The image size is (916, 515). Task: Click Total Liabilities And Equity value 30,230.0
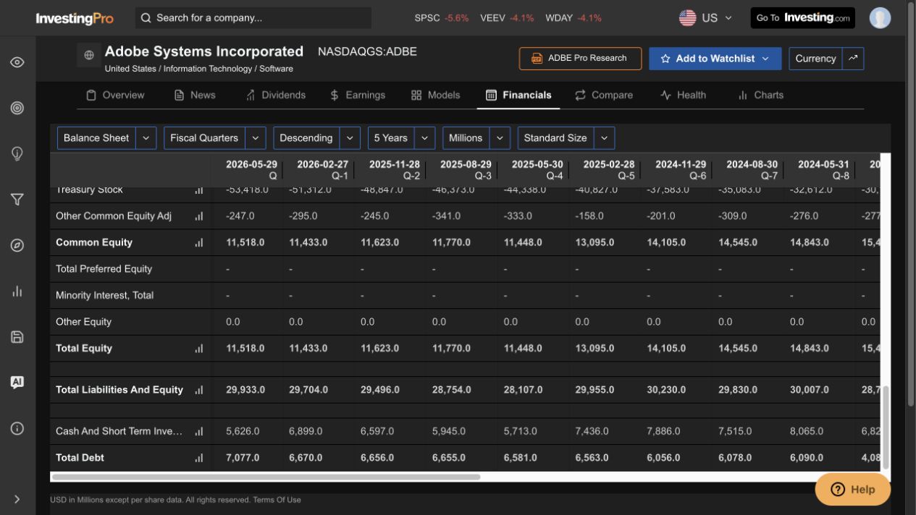(666, 390)
